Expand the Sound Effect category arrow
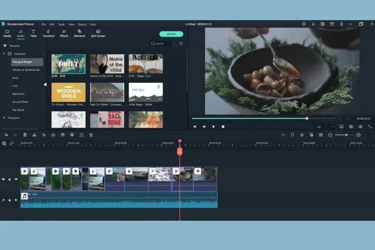 [x=43, y=102]
